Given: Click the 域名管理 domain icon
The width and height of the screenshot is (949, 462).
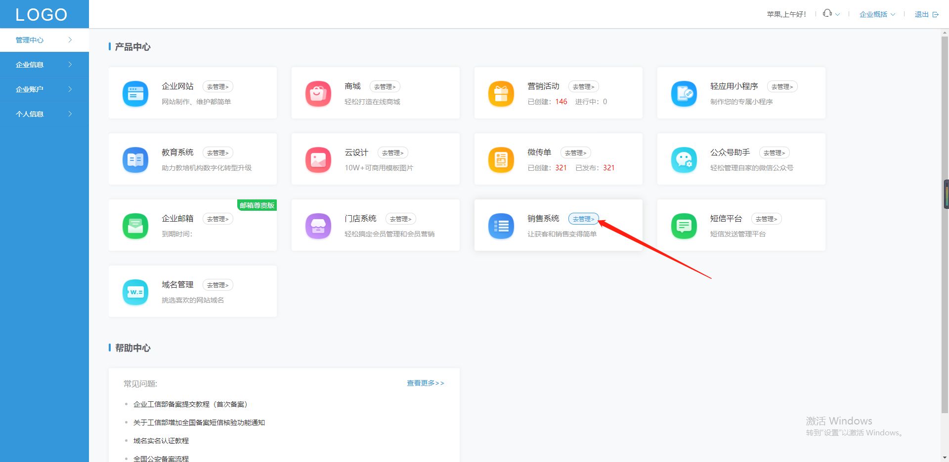Looking at the screenshot, I should 135,292.
